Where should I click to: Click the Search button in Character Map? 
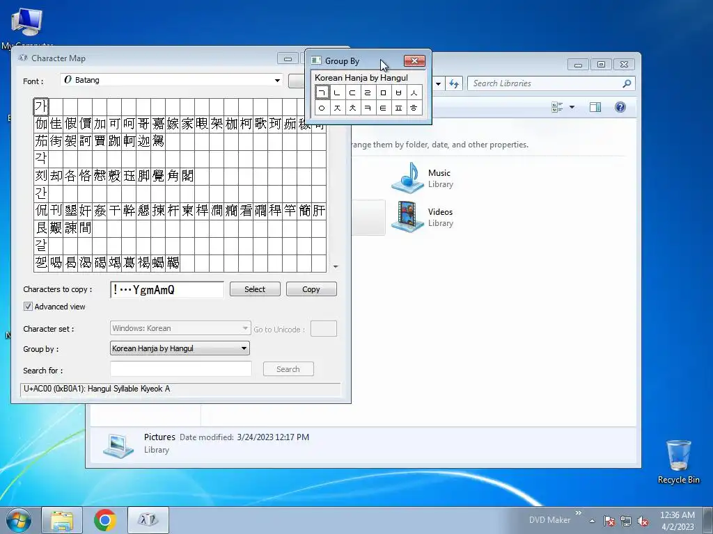click(288, 369)
